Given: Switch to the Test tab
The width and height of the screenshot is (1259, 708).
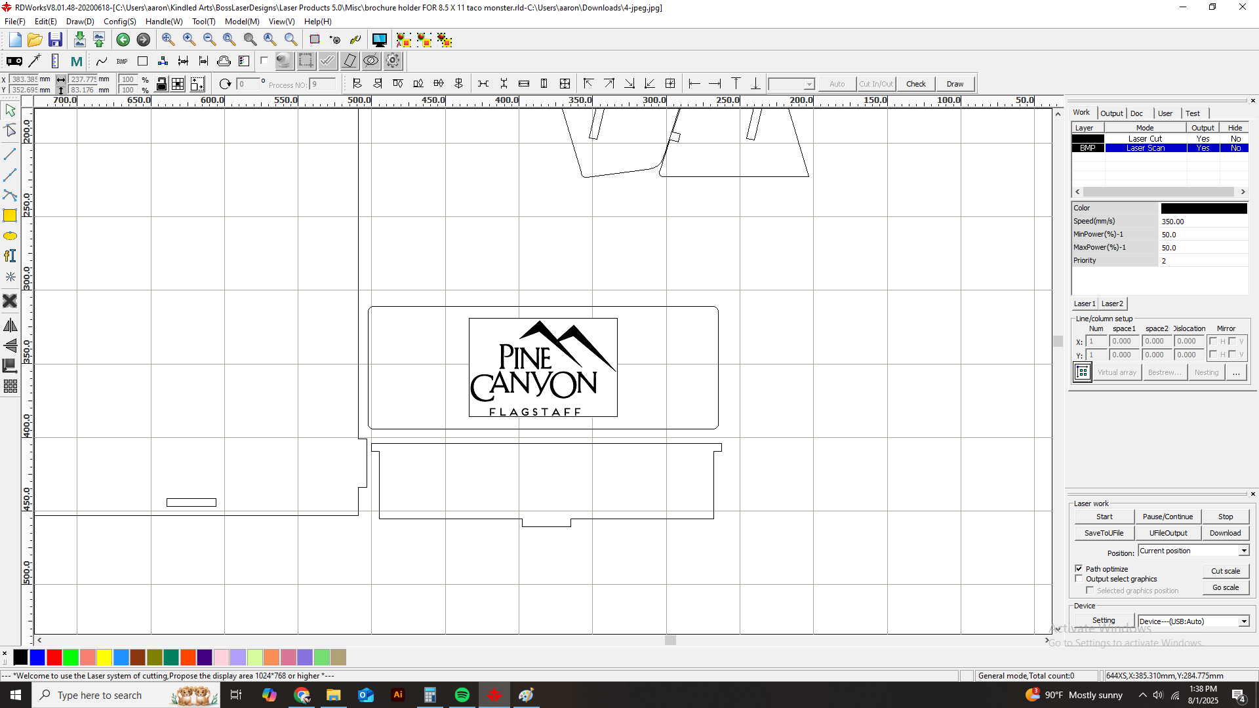Looking at the screenshot, I should [x=1193, y=113].
